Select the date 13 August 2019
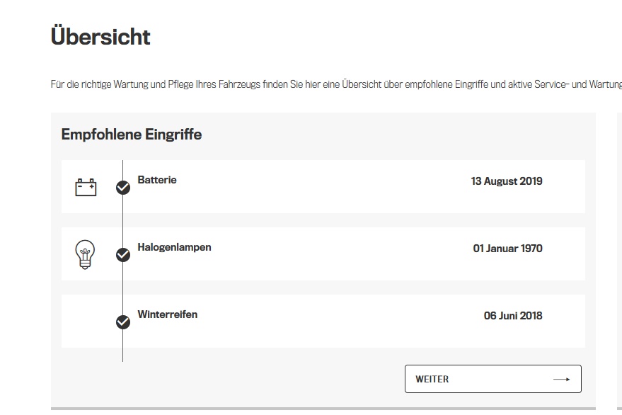Screen dimensions: 622x415 (507, 181)
